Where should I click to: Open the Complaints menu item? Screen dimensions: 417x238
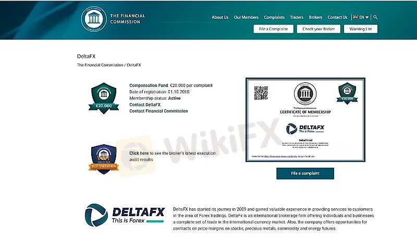(274, 17)
